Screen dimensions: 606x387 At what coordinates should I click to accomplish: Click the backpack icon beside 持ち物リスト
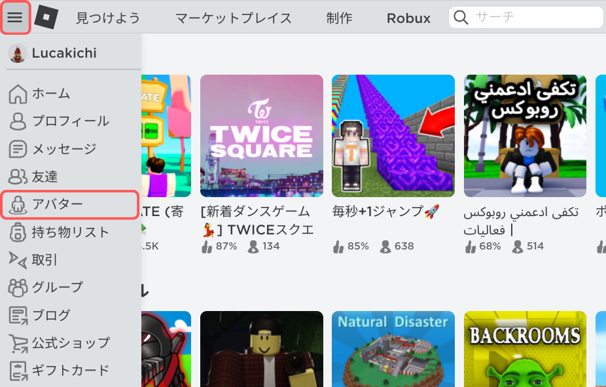(18, 232)
